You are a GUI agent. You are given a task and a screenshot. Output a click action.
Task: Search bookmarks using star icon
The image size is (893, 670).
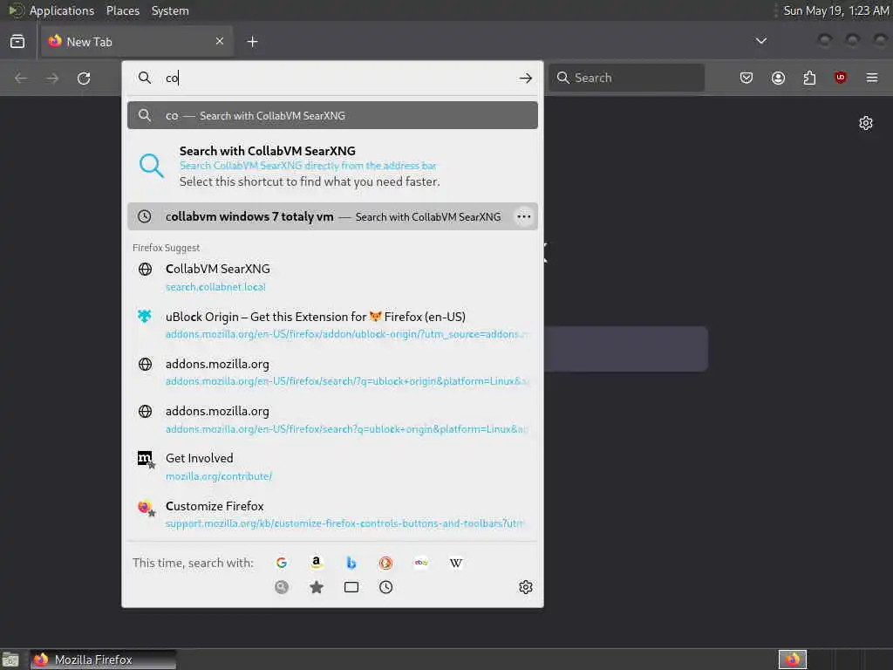(x=316, y=587)
